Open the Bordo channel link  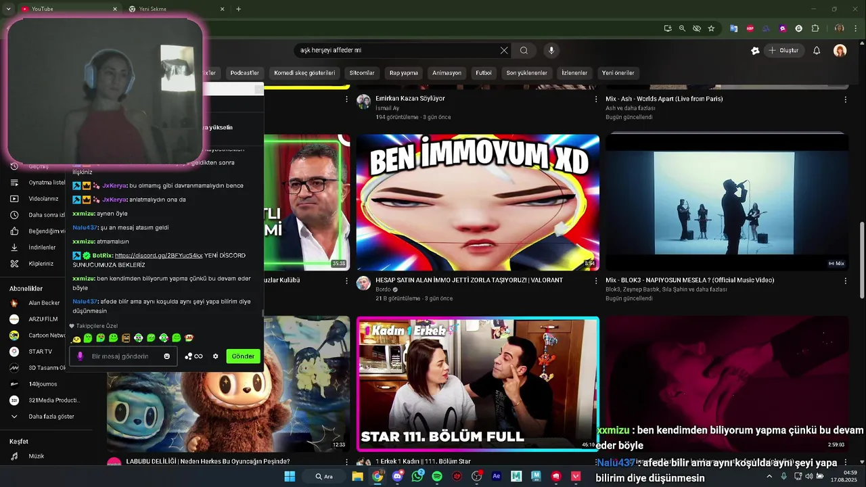tap(384, 289)
